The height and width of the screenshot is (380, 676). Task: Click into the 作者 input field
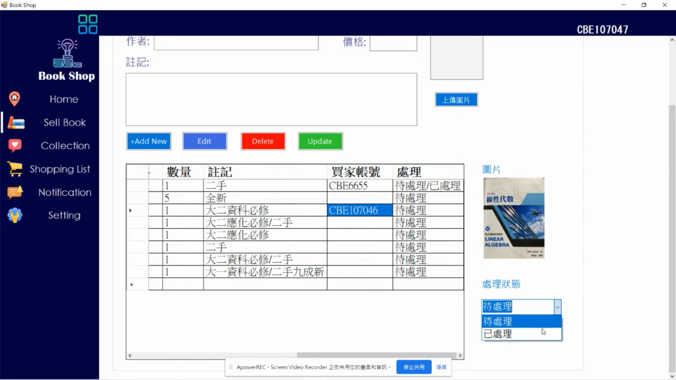[236, 43]
